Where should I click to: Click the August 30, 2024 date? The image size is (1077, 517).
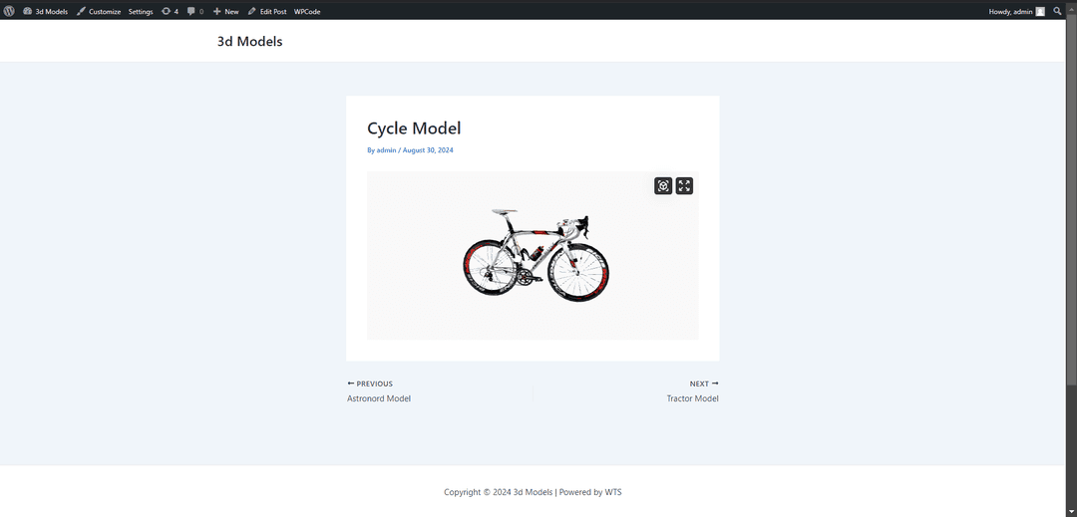(x=428, y=150)
